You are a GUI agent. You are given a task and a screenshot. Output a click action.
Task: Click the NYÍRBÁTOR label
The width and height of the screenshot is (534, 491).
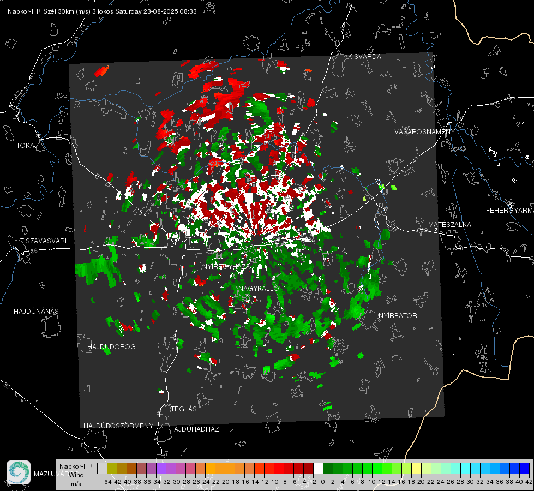(x=398, y=315)
